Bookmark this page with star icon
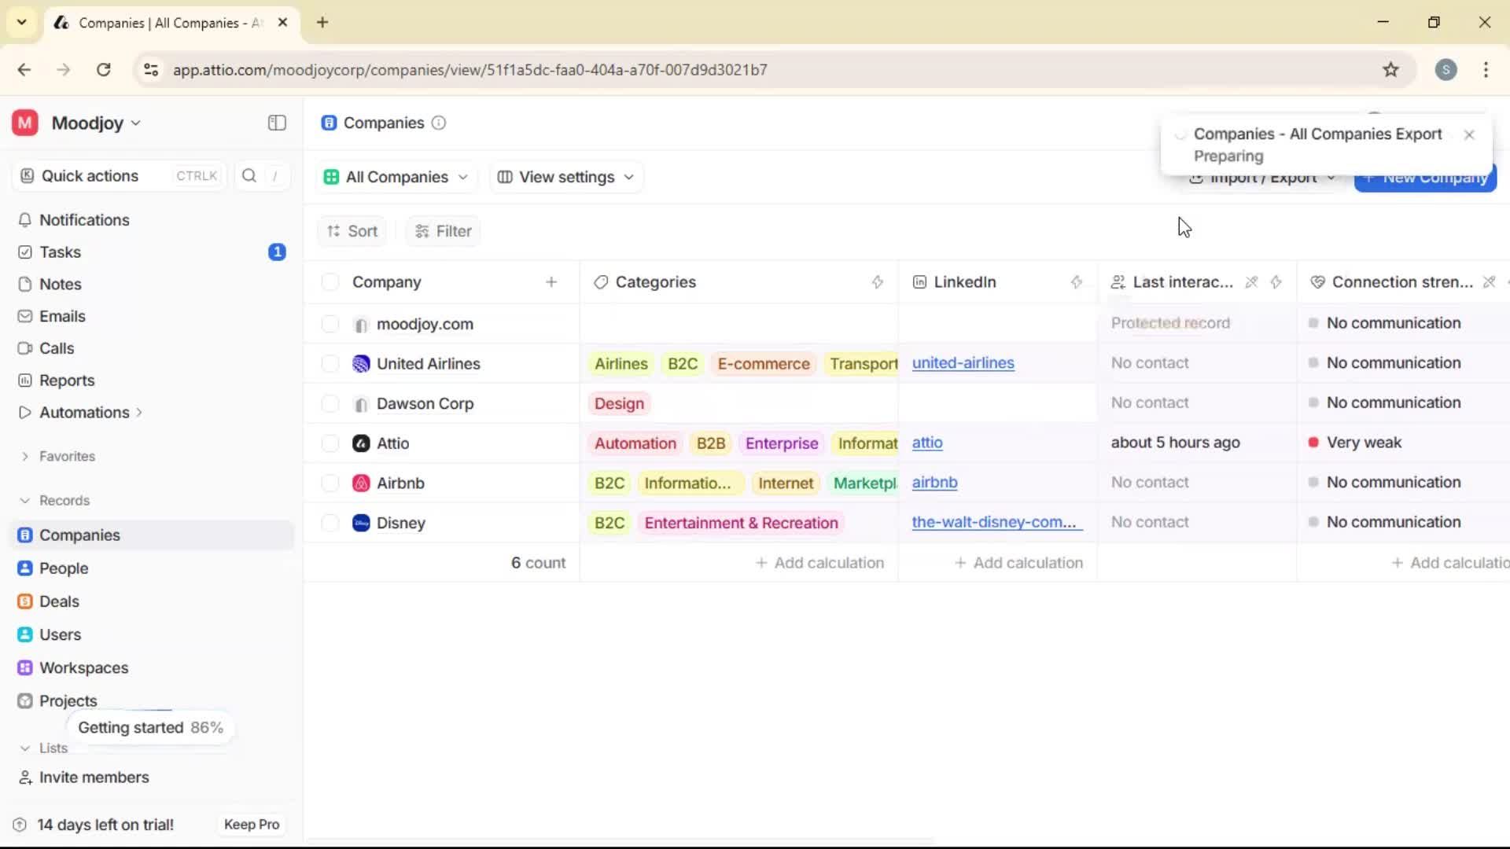Viewport: 1510px width, 849px height. pos(1391,69)
